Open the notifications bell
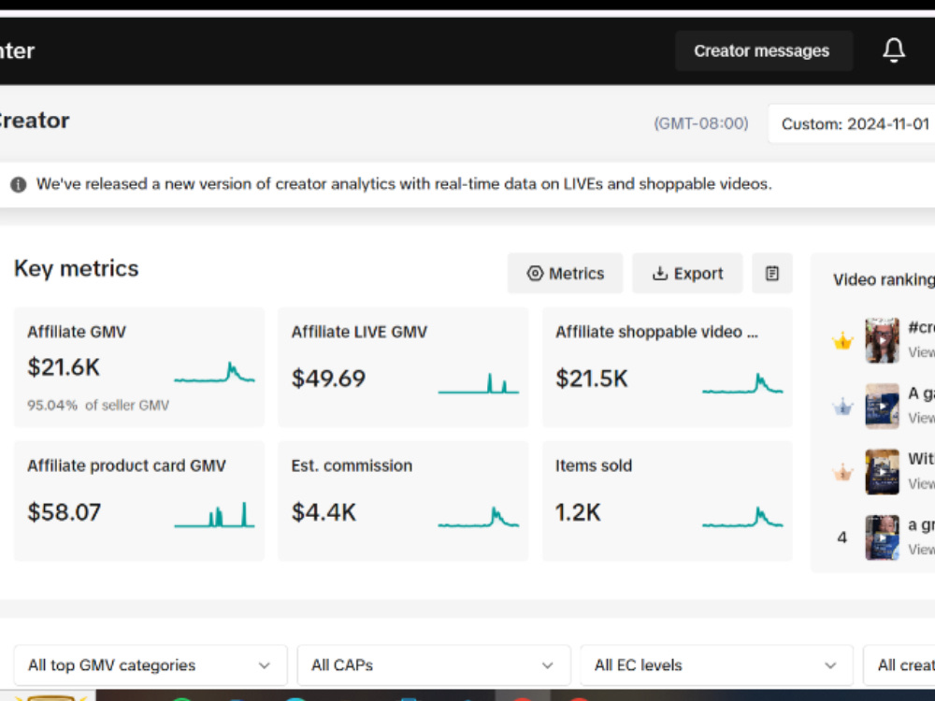 pyautogui.click(x=893, y=50)
